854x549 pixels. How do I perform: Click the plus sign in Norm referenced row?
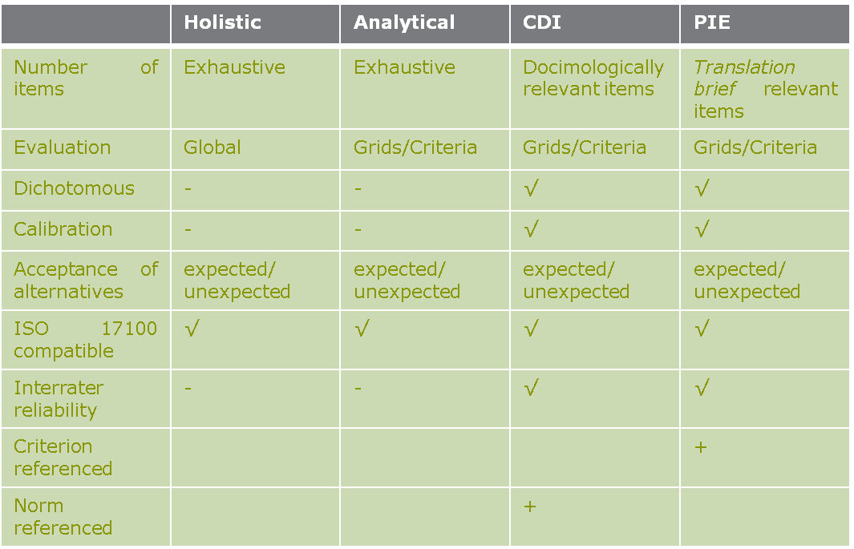[529, 507]
